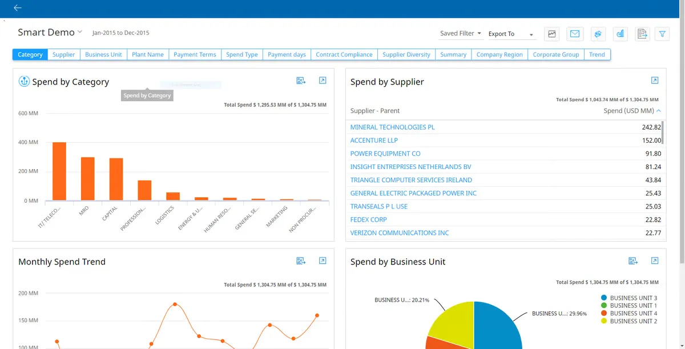
Task: Switch to the Summary tab
Action: [x=453, y=54]
